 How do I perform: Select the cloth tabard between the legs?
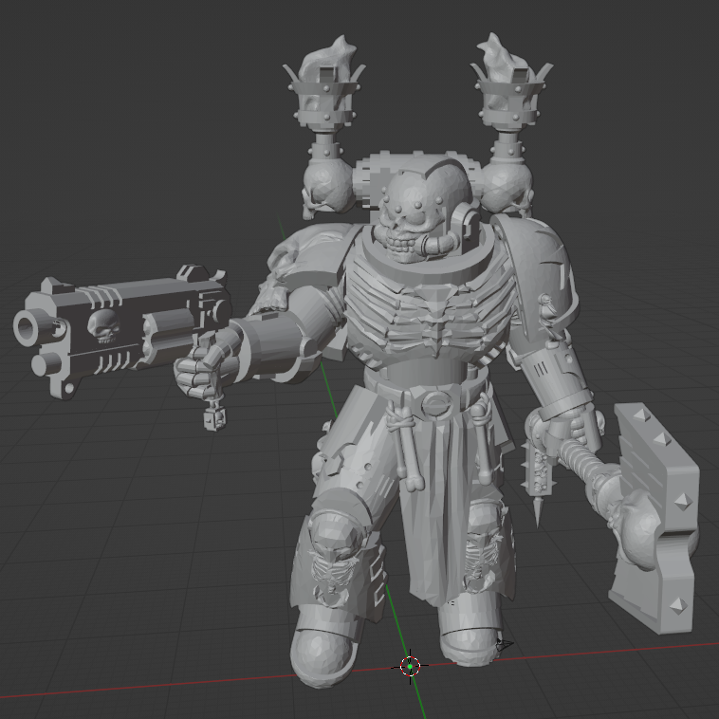tap(440, 509)
